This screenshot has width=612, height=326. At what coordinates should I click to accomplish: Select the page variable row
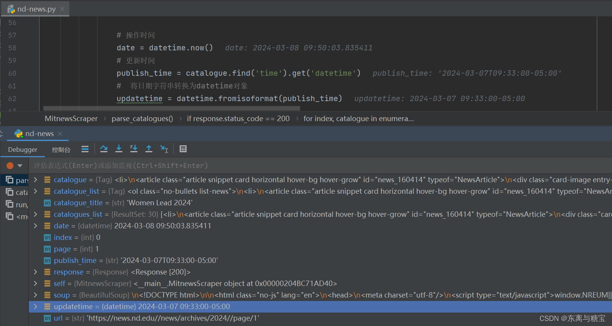(320, 249)
